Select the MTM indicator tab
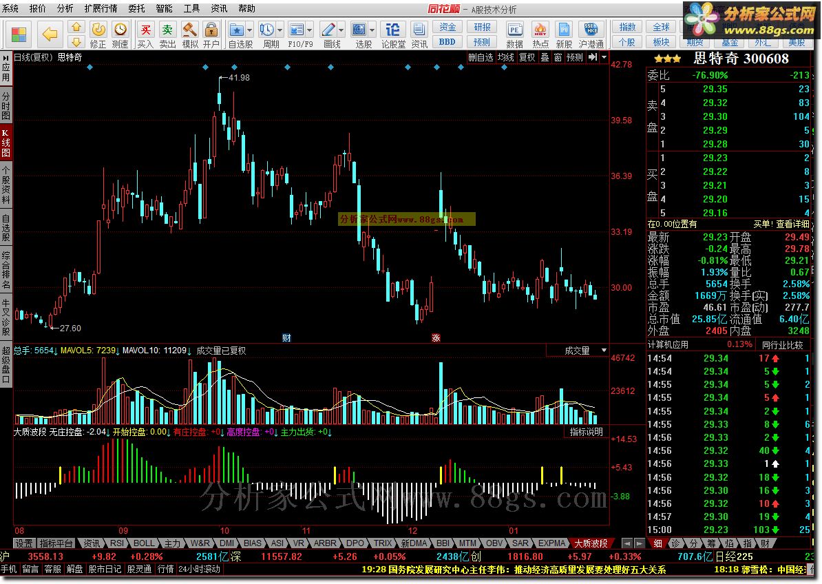 click(x=467, y=543)
